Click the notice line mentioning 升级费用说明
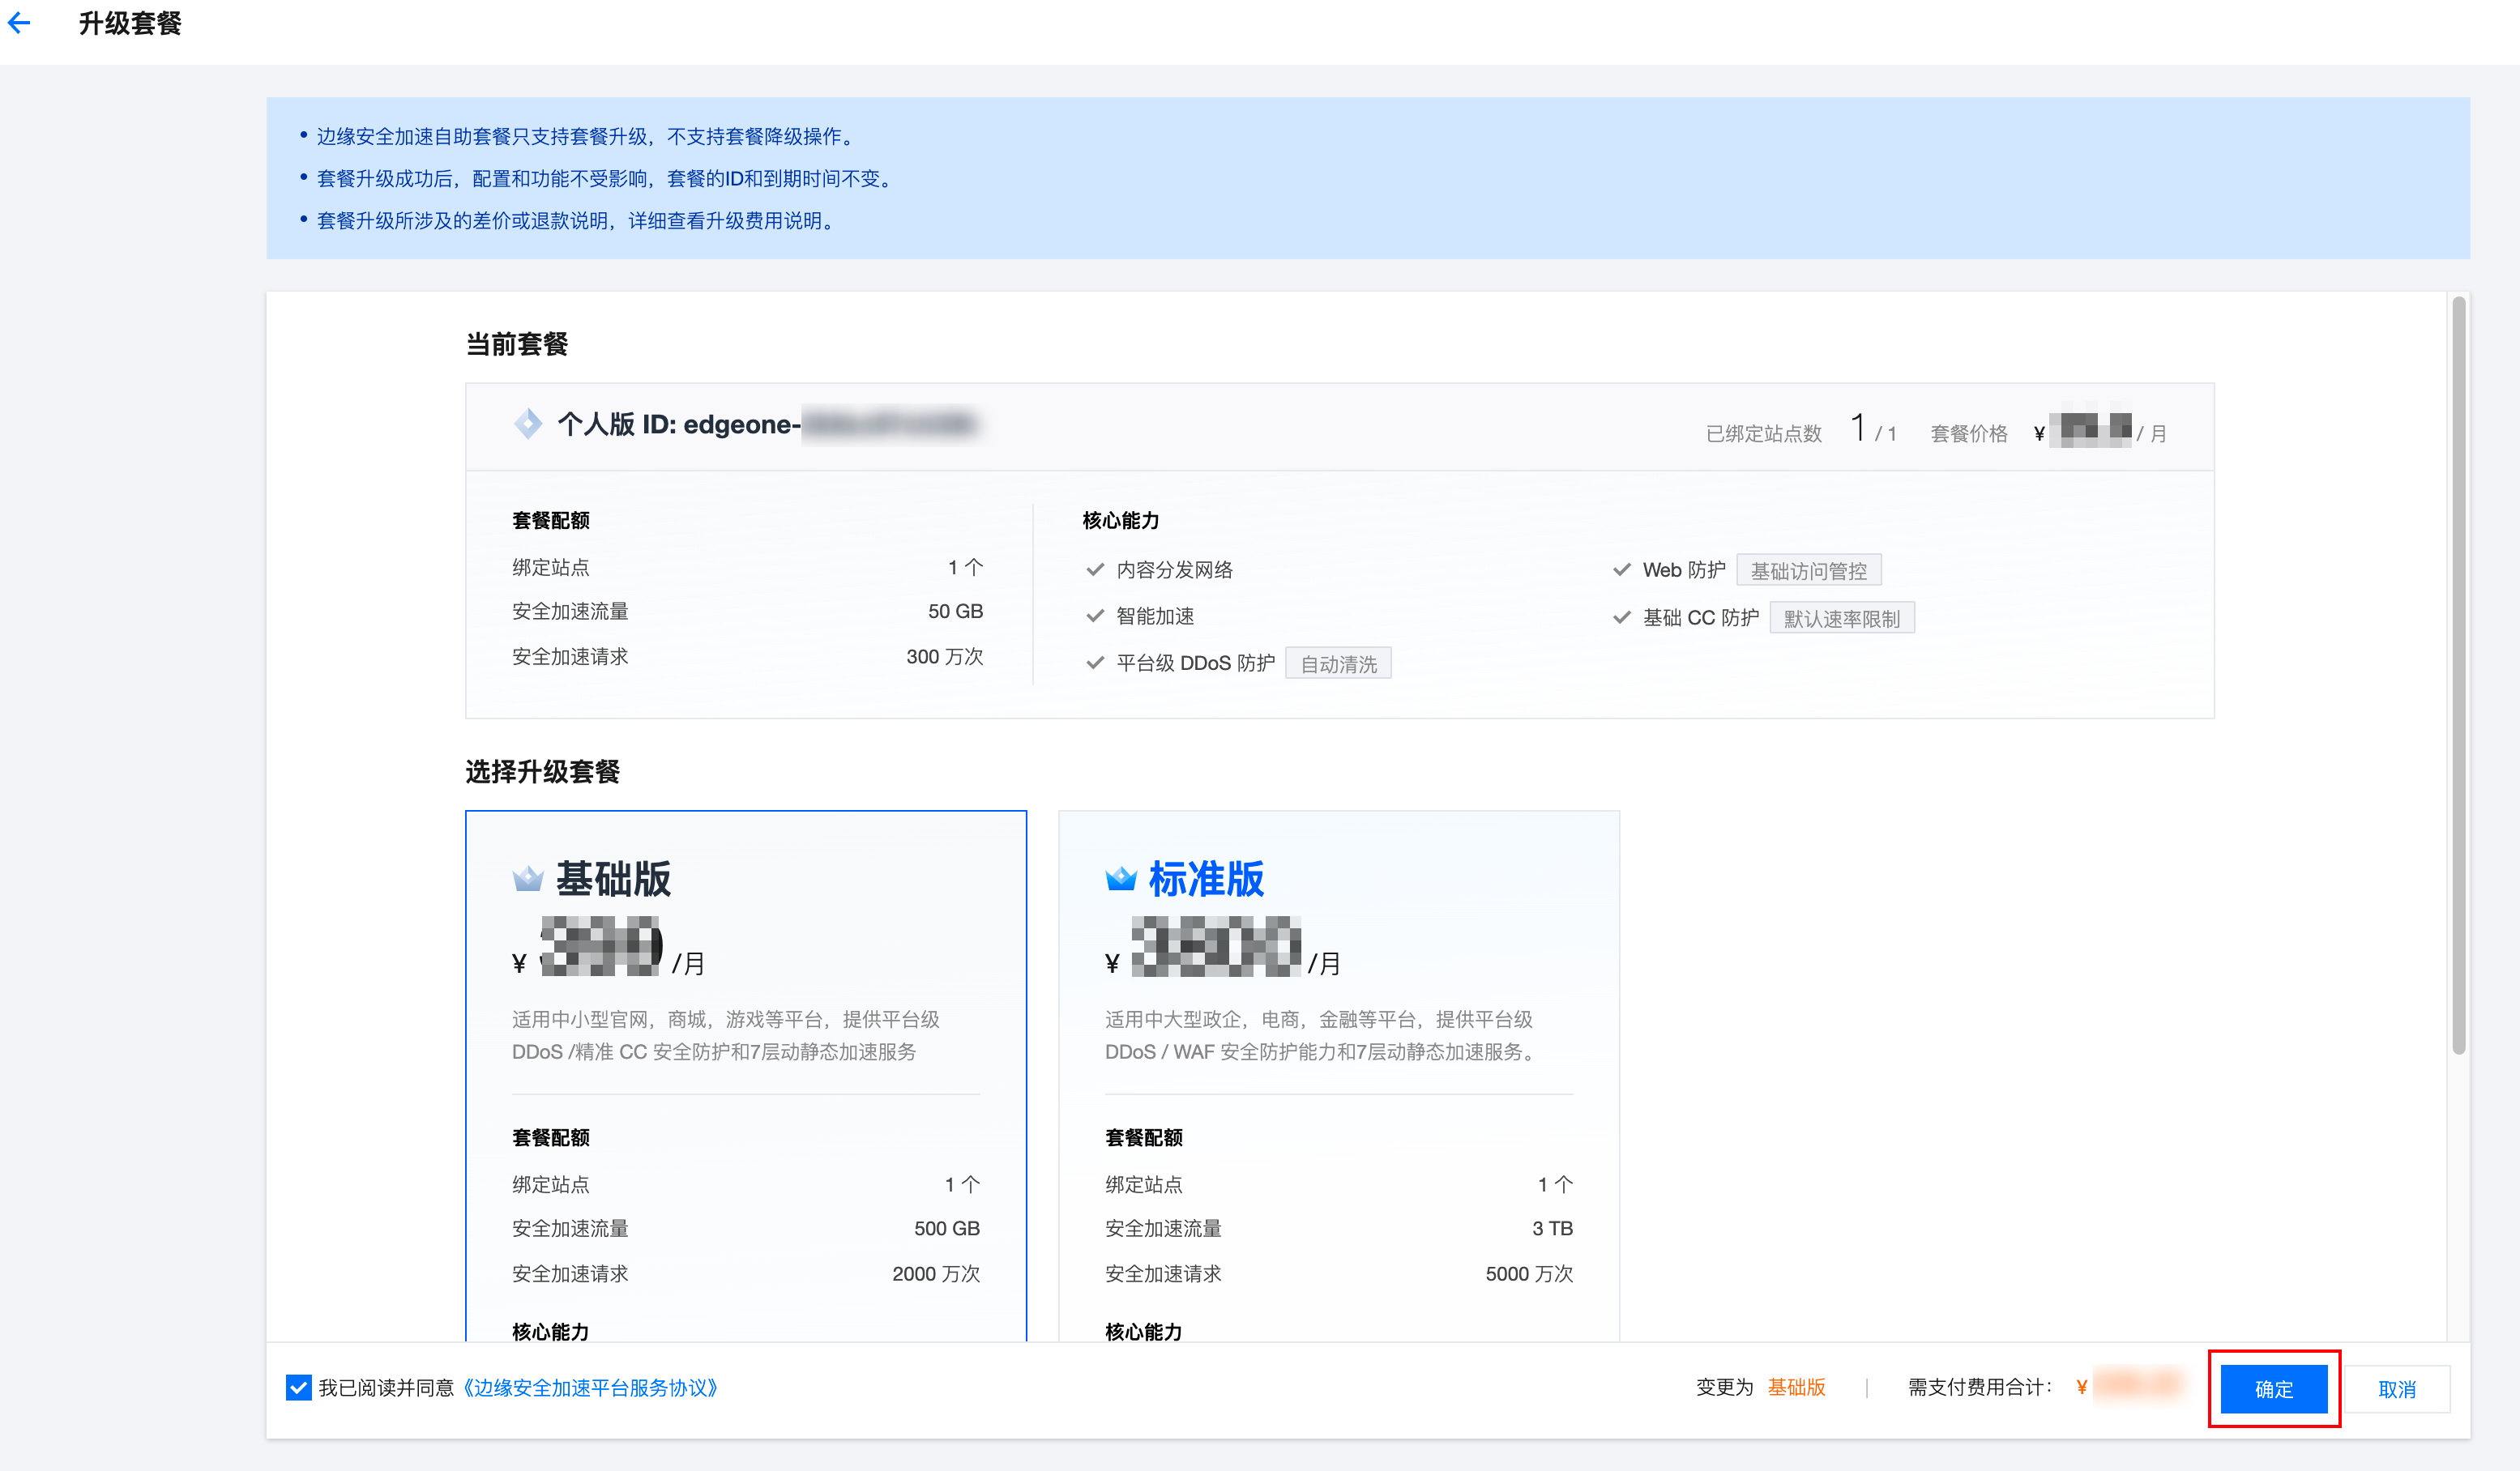This screenshot has height=1471, width=2520. click(578, 220)
